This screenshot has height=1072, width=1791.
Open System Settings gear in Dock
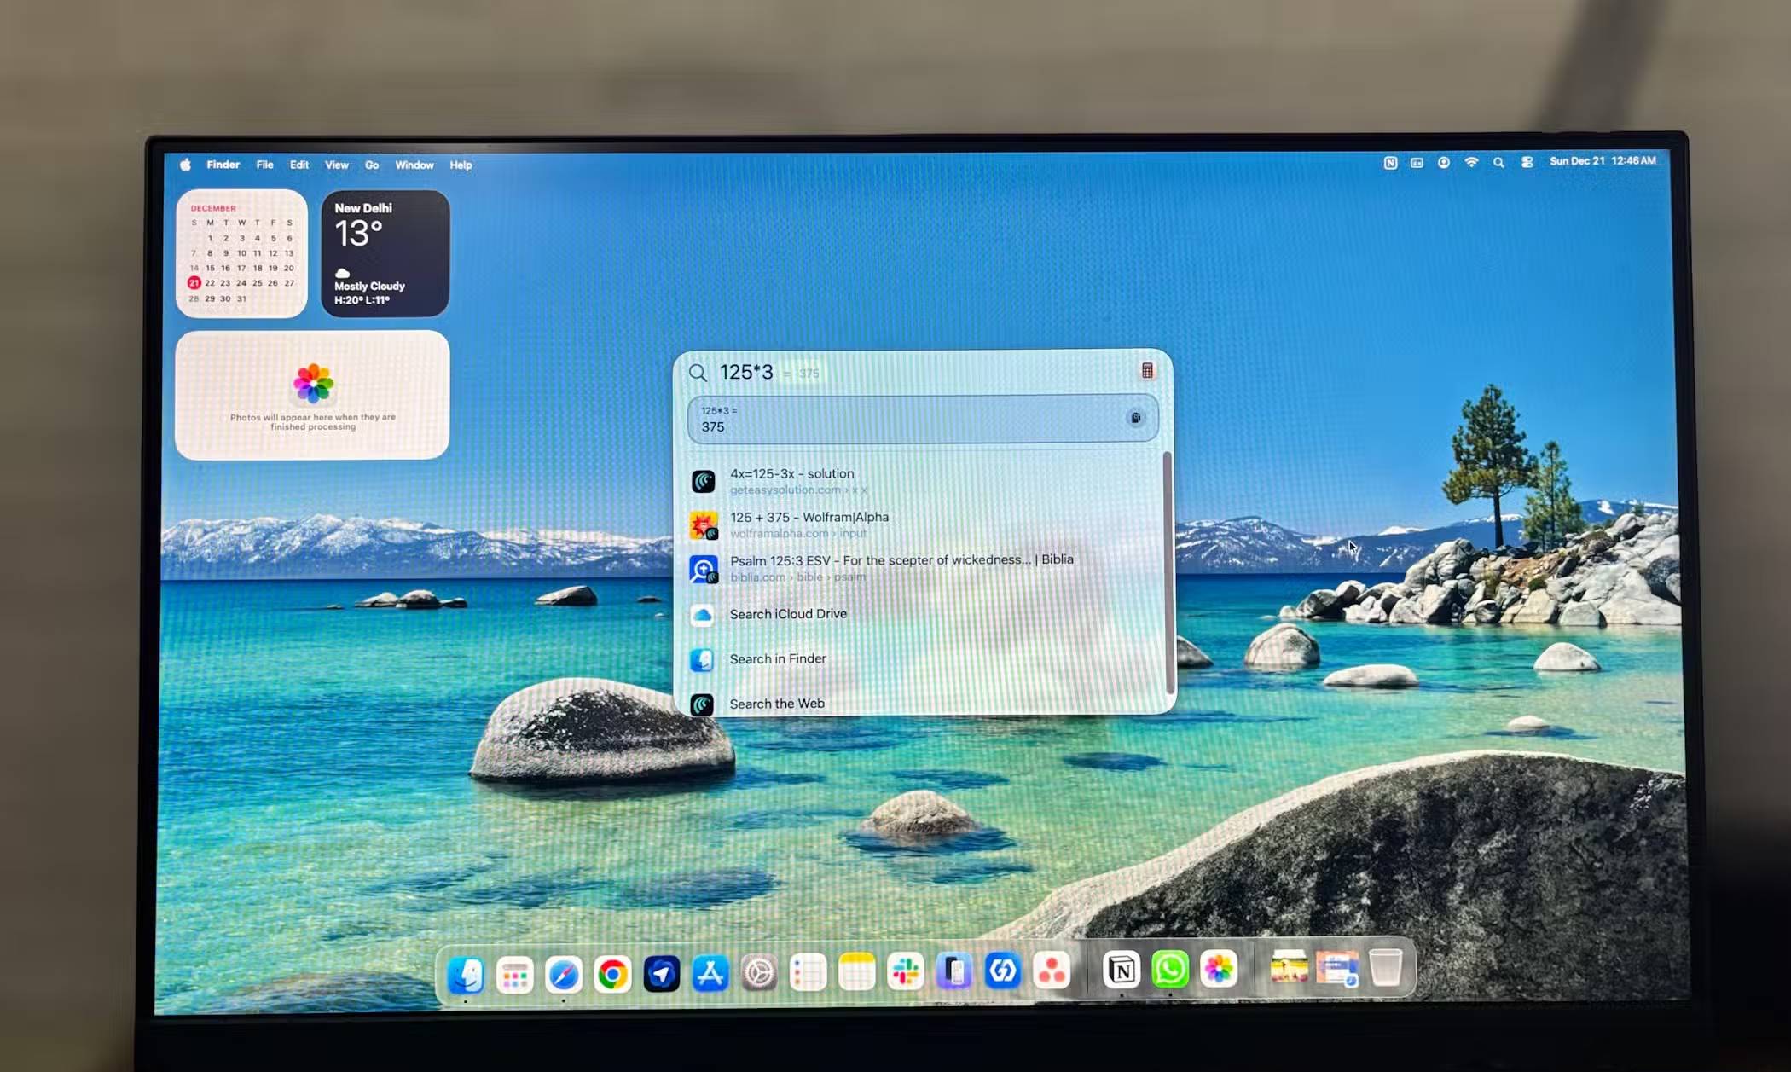(x=758, y=973)
